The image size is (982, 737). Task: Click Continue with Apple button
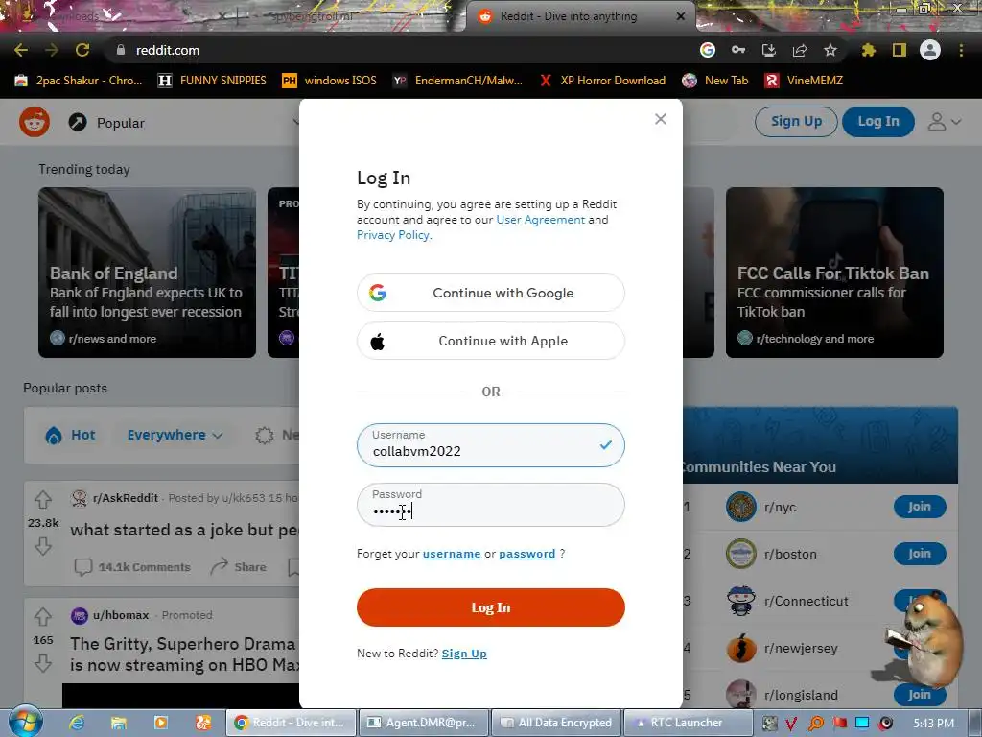[490, 341]
